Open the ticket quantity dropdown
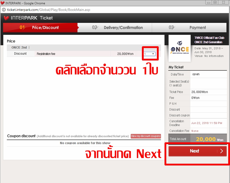Image resolution: width=230 pixels, height=183 pixels. (149, 54)
